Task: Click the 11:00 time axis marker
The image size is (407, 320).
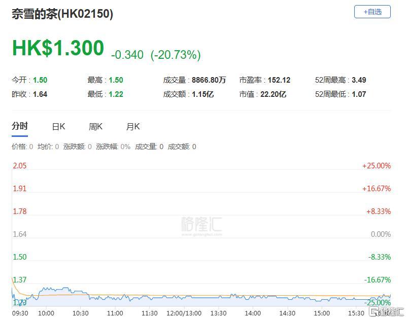Action: (115, 313)
